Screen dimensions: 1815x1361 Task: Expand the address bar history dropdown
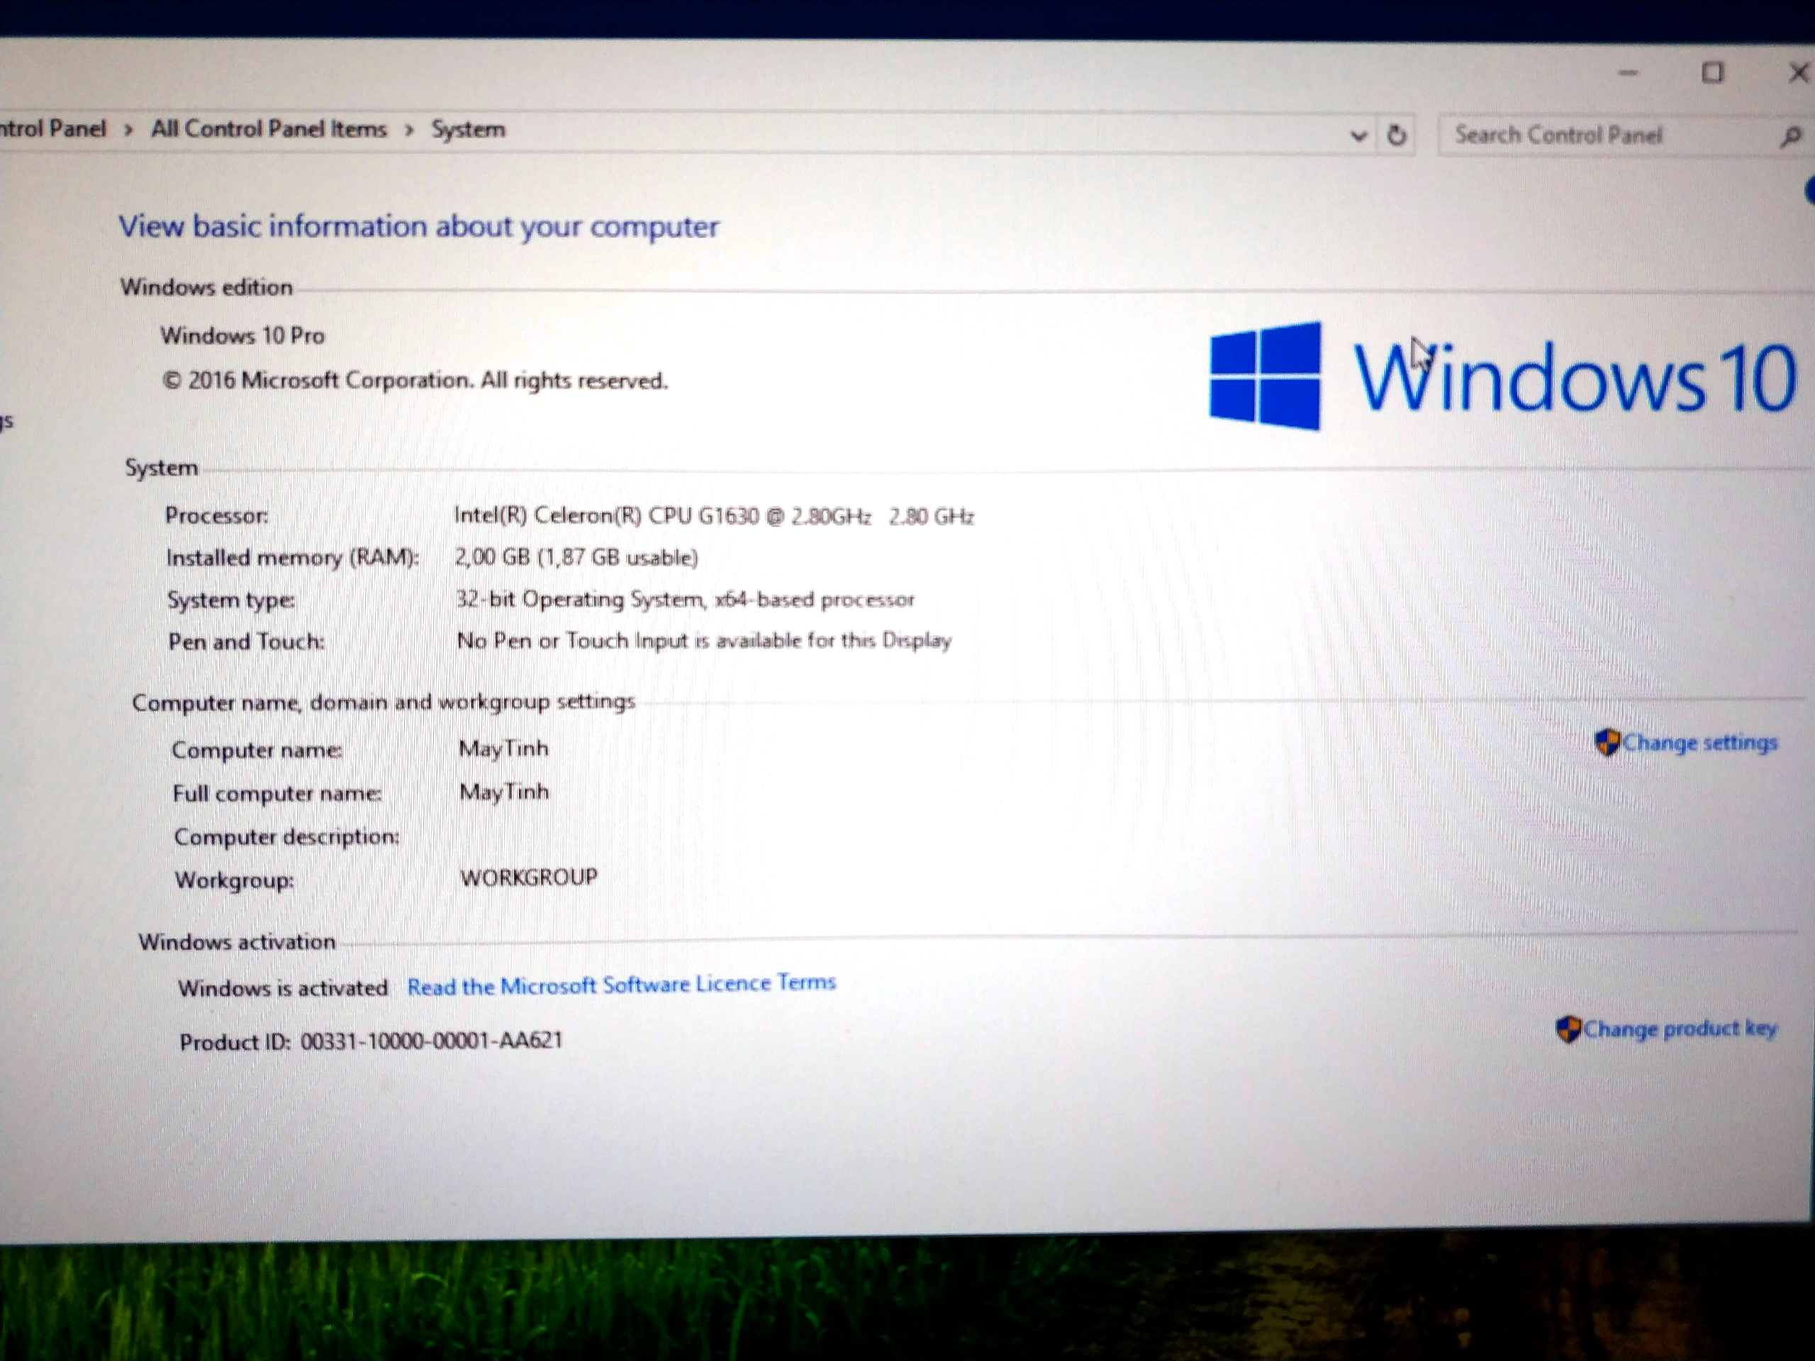1358,135
